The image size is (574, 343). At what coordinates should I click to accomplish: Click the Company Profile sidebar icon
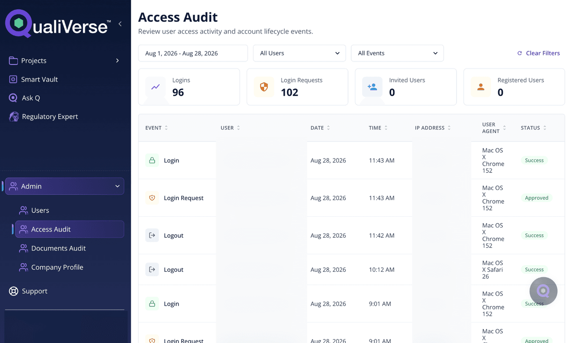click(23, 267)
